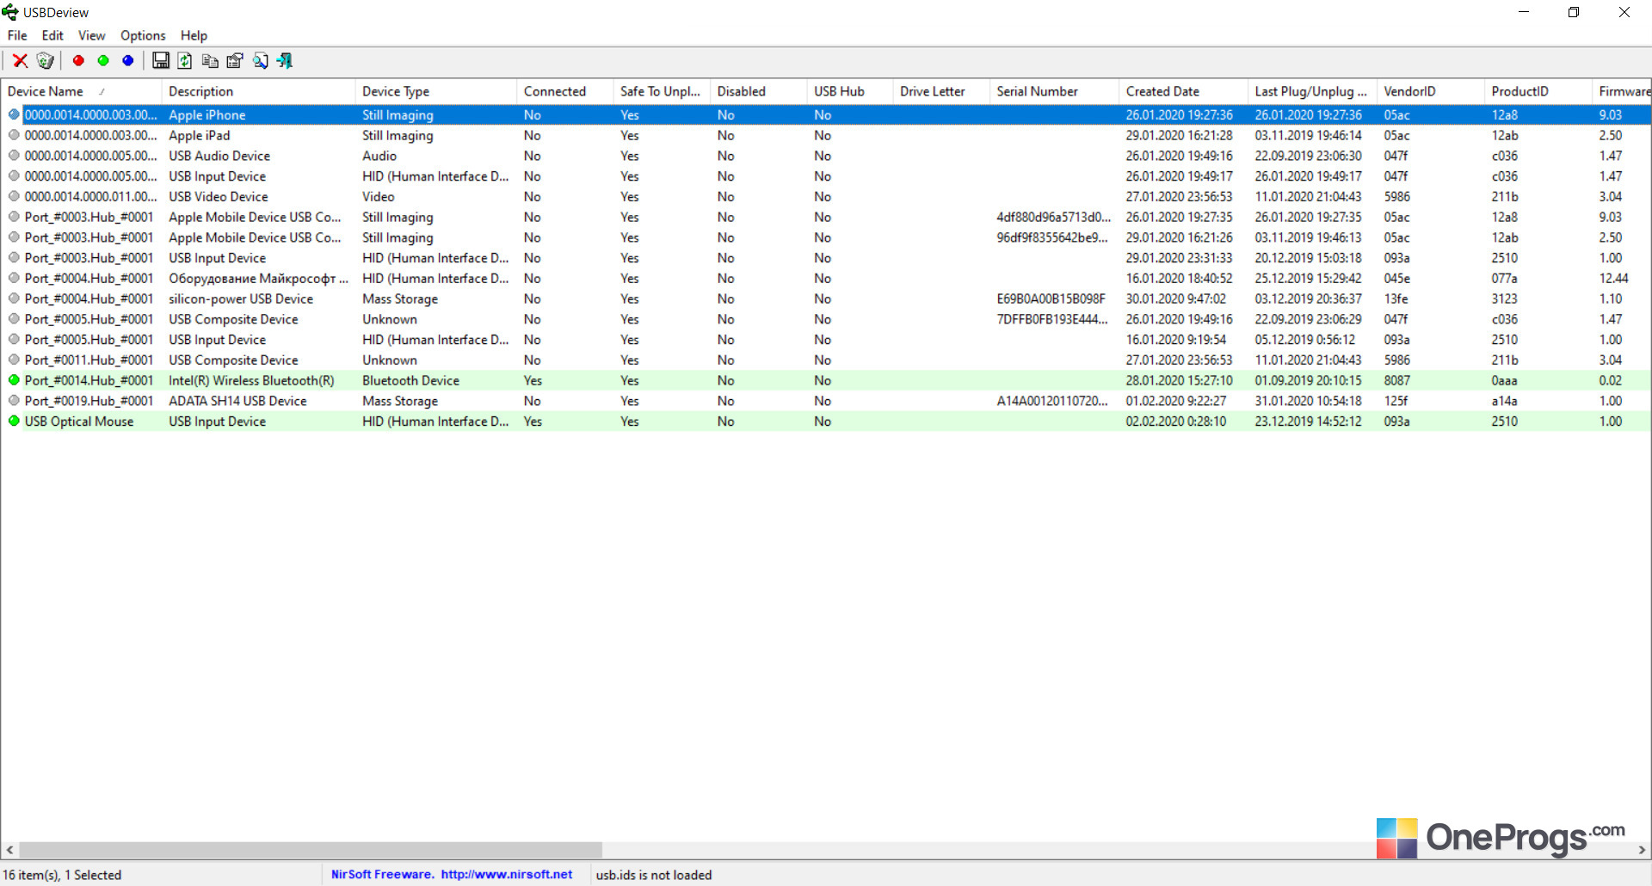Click the status dot of USB Video Device row
Screen dimensions: 1652x886
14,196
